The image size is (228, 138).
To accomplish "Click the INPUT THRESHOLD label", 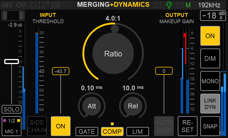I will [48, 18].
